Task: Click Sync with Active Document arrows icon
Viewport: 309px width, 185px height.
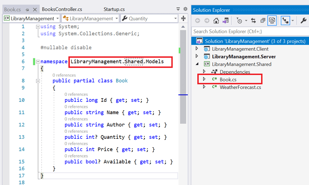Action: click(254, 21)
